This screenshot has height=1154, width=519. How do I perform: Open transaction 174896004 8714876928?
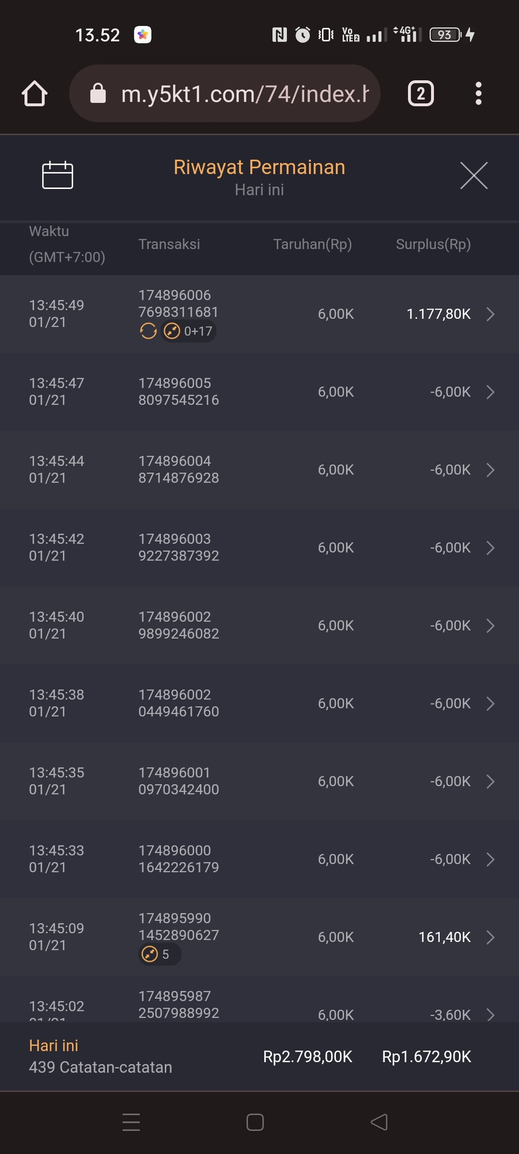tap(178, 470)
